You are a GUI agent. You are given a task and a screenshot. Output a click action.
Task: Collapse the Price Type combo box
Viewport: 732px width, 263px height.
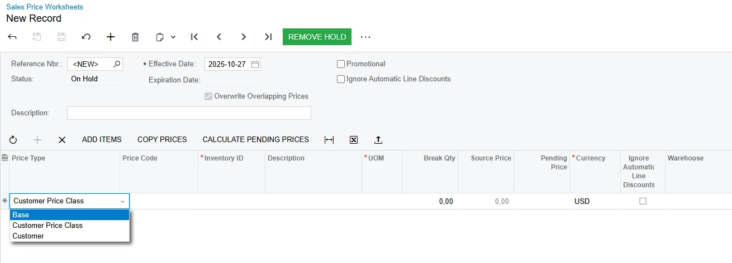tap(122, 201)
